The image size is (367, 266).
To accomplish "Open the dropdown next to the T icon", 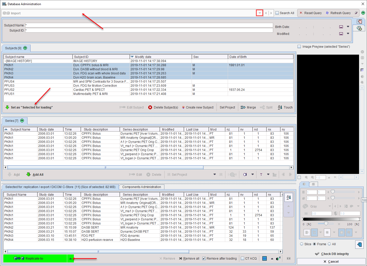I will click(268, 174).
